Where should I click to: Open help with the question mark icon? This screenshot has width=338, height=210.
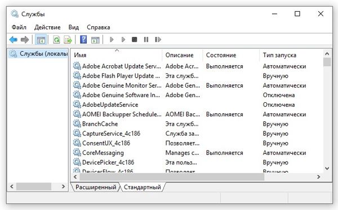pyautogui.click(x=83, y=39)
